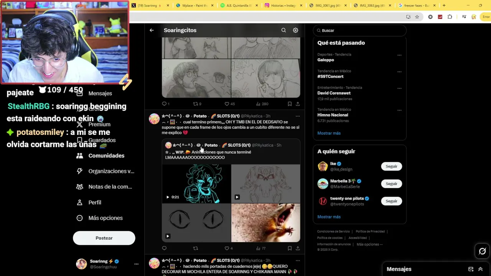Share the tweet with 77 views
491x276 pixels.
[298, 248]
